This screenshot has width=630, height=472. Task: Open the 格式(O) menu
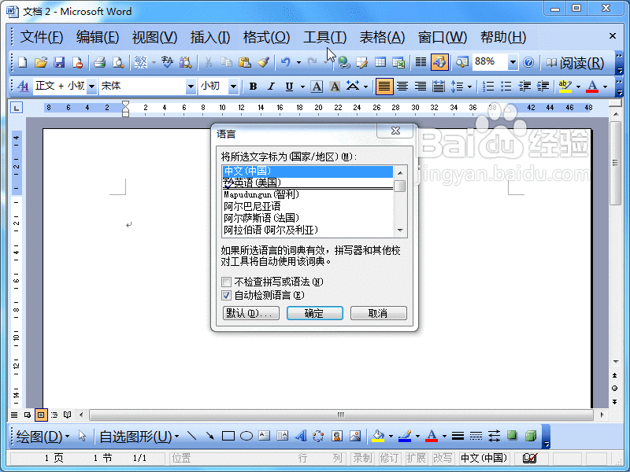point(266,37)
